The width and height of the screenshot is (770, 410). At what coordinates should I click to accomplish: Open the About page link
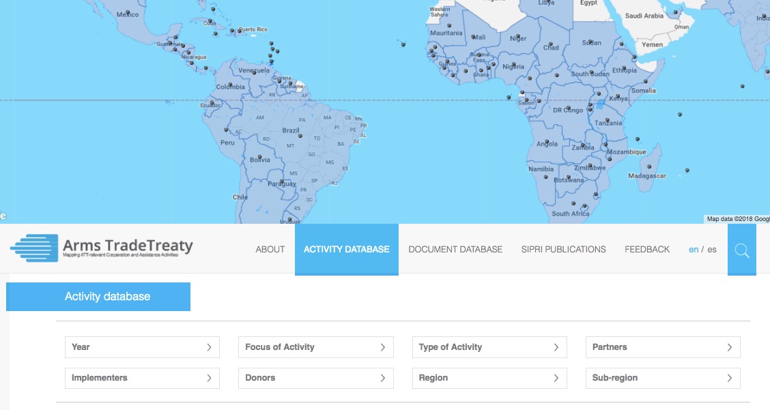coord(270,250)
